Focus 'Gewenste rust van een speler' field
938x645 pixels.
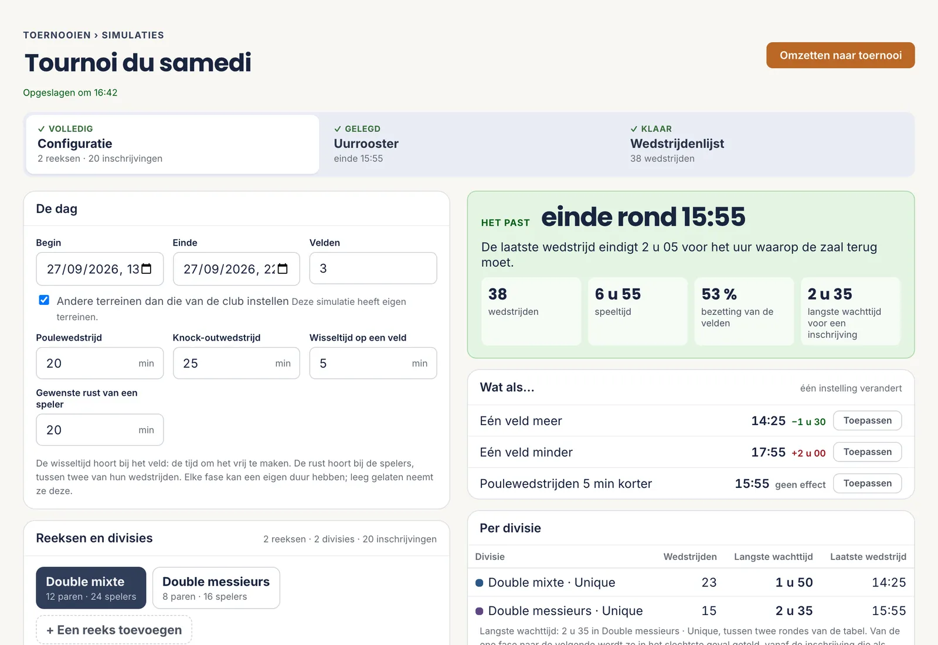(100, 430)
